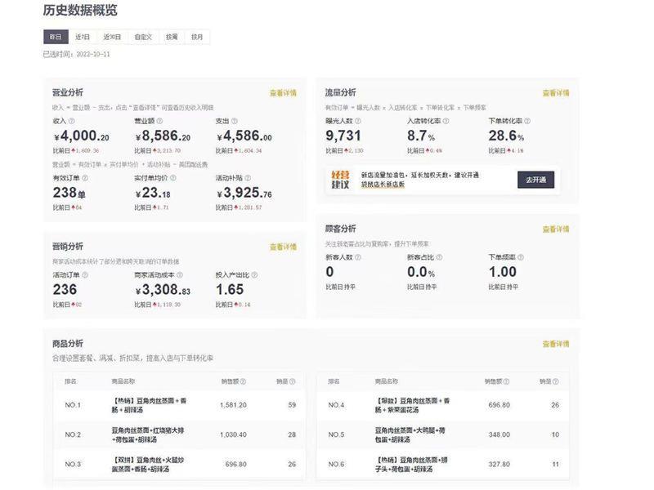Click question icon next to 新客人数
Image resolution: width=654 pixels, height=490 pixels.
pyautogui.click(x=358, y=257)
